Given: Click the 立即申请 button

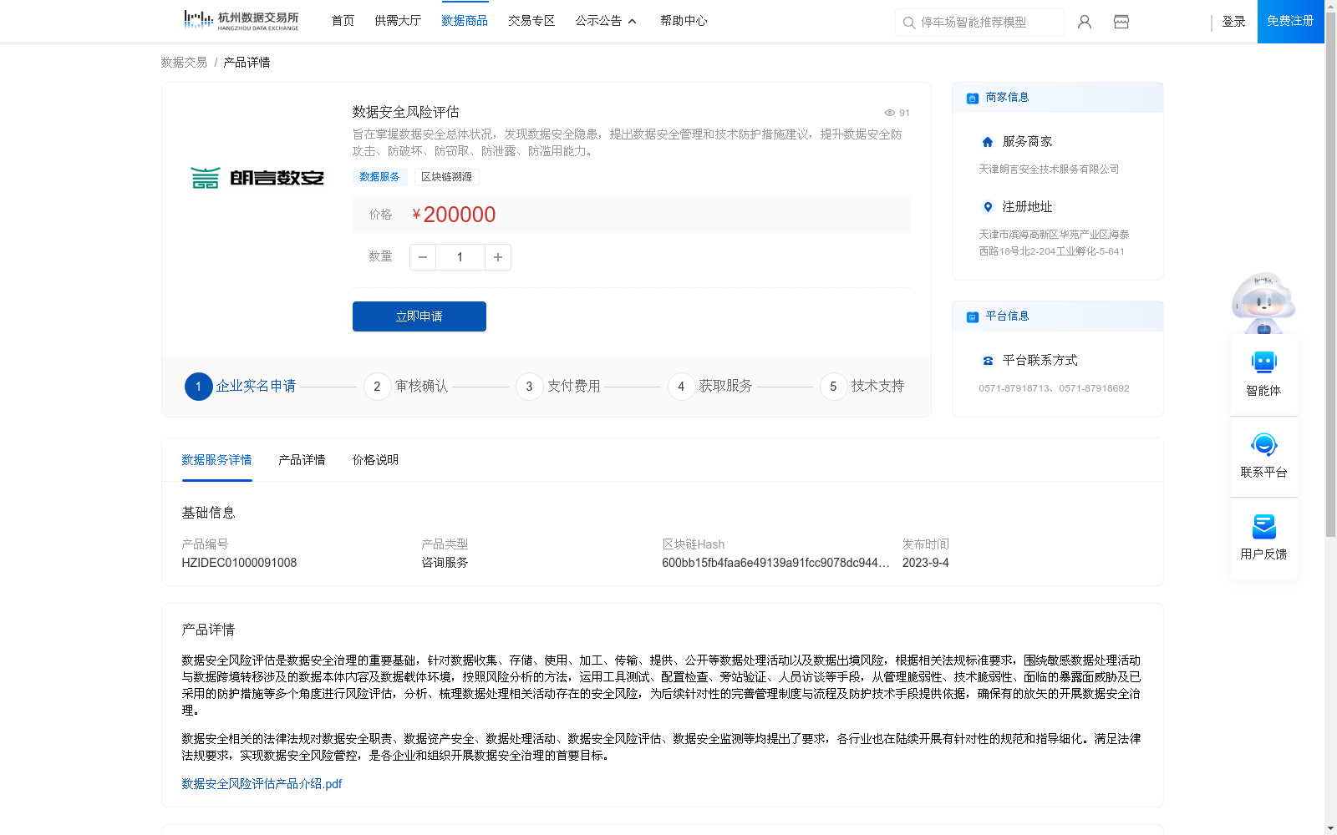Looking at the screenshot, I should [419, 316].
